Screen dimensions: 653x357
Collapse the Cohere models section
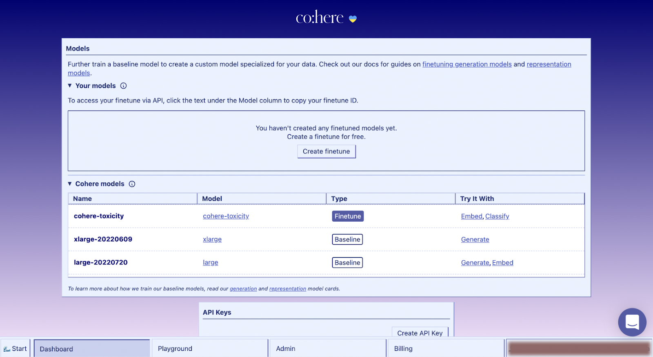(x=70, y=184)
